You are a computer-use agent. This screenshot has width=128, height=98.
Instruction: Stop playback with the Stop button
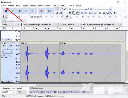(x=19, y=11)
